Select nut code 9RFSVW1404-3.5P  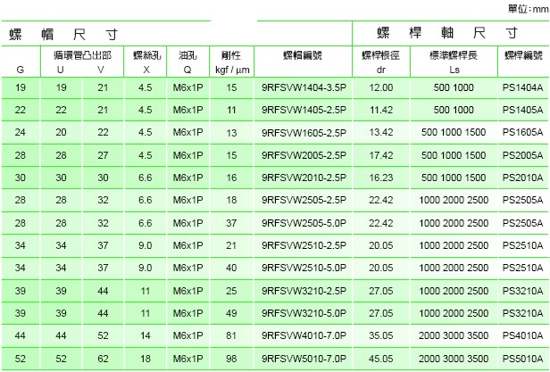[x=299, y=88]
